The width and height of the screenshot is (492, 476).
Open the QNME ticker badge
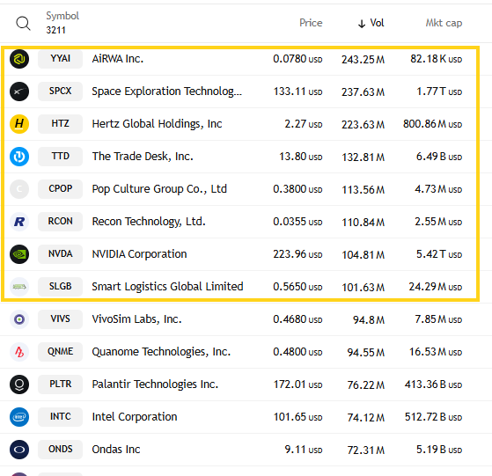[x=60, y=352]
